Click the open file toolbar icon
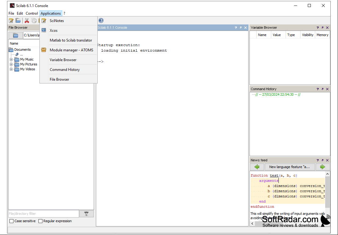 click(x=18, y=20)
